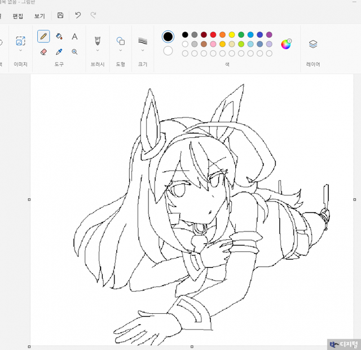
Task: Click the greyed Redo arrow
Action: pyautogui.click(x=93, y=15)
